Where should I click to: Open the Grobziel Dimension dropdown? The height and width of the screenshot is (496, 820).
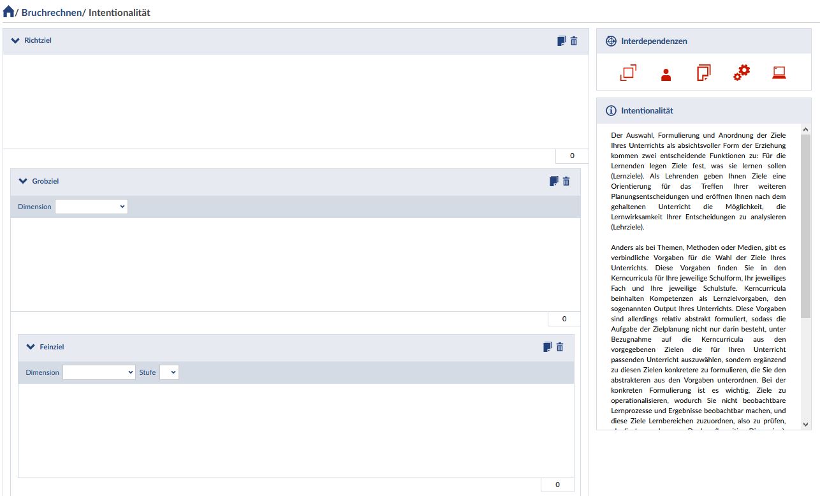[x=91, y=207]
